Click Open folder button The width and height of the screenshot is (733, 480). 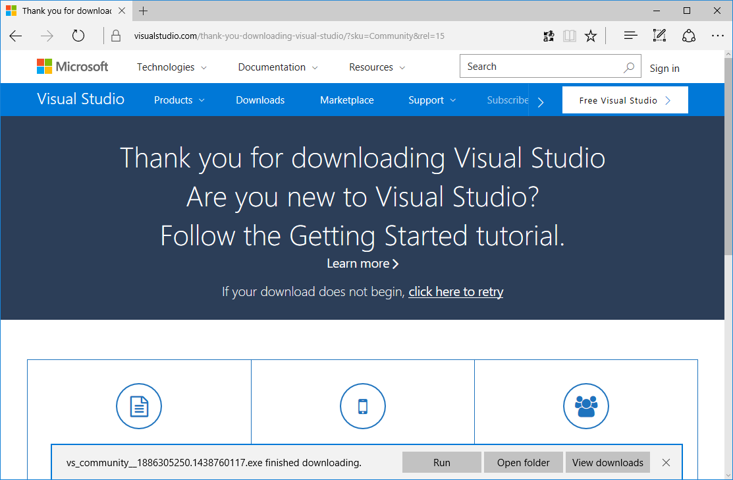tap(523, 463)
